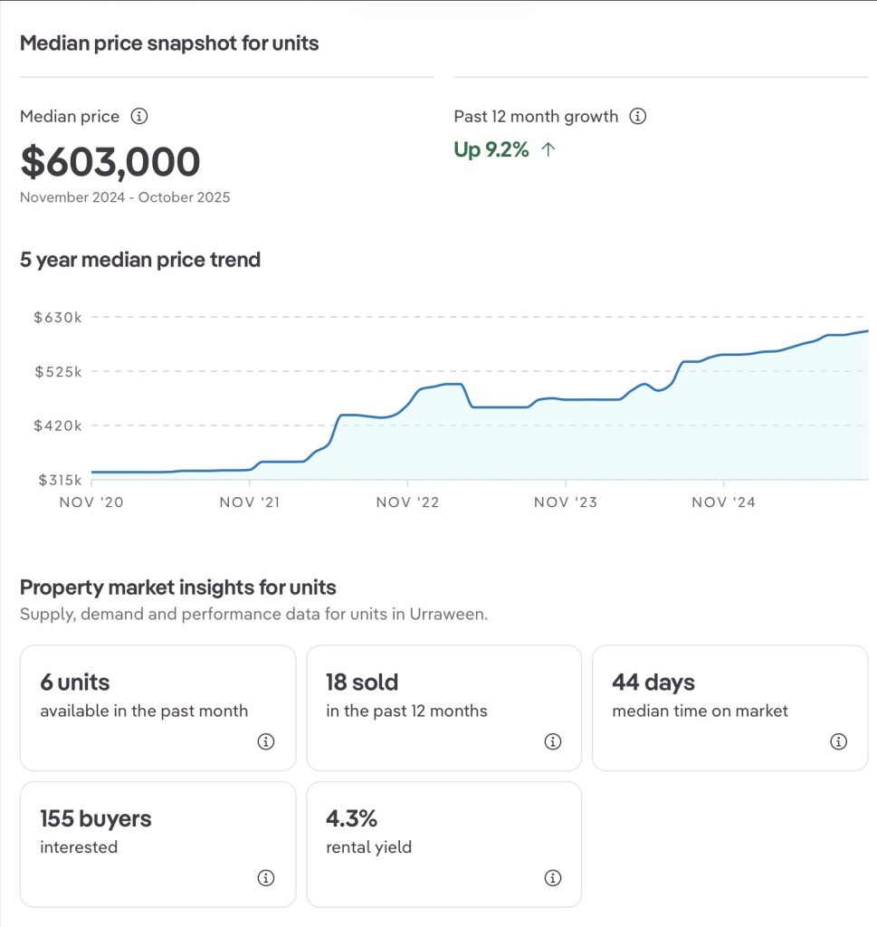Screen dimensions: 877x927
Task: Show info for the 18 sold card
Action: coord(552,741)
